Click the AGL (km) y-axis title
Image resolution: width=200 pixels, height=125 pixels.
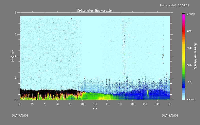click(12, 56)
